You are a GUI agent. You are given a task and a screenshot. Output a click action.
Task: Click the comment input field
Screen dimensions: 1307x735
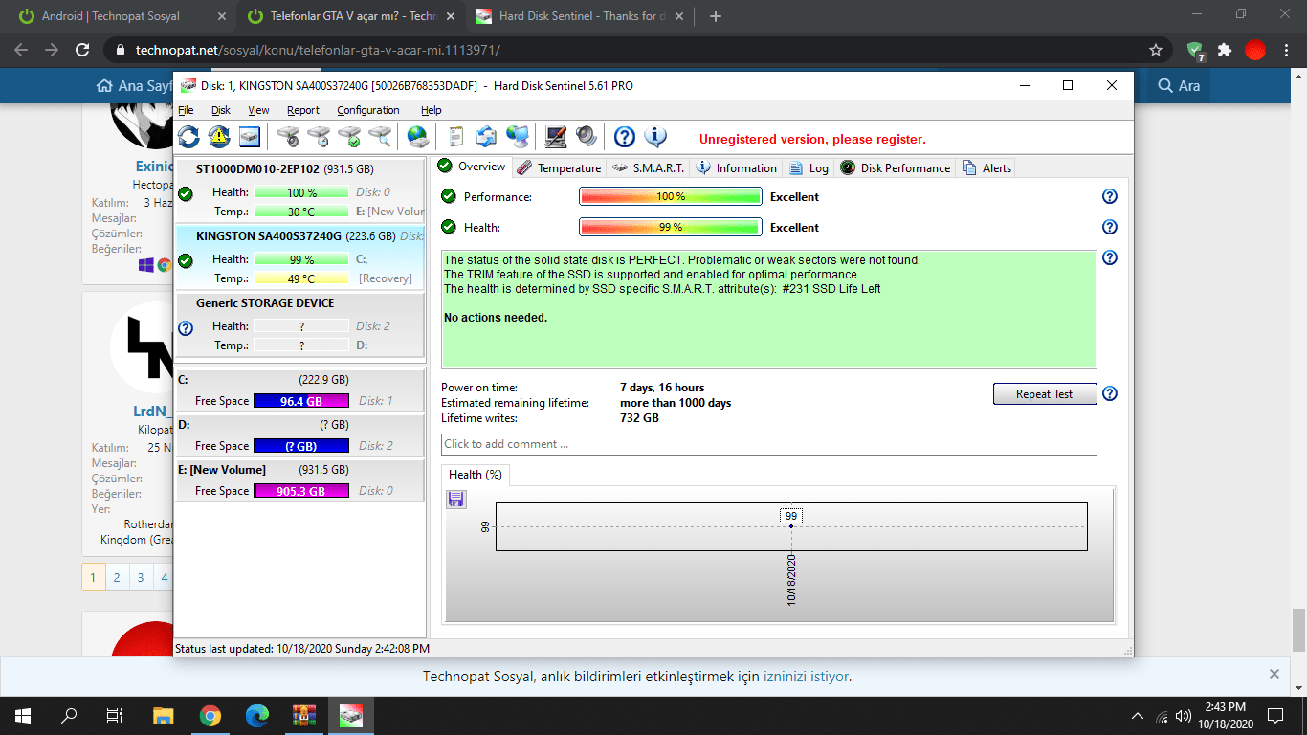point(769,444)
